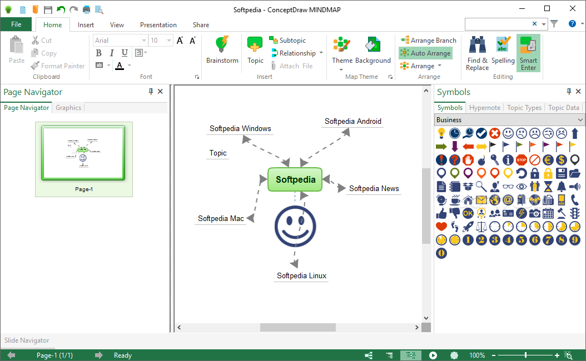Viewport: 586px width, 361px height.
Task: Undo the last action
Action: point(61,9)
